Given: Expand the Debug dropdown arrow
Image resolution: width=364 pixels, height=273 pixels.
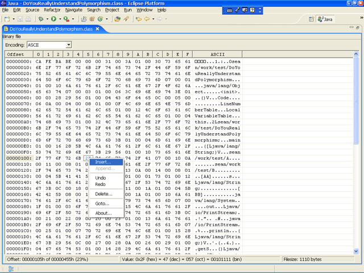Looking at the screenshot, I should [x=47, y=19].
